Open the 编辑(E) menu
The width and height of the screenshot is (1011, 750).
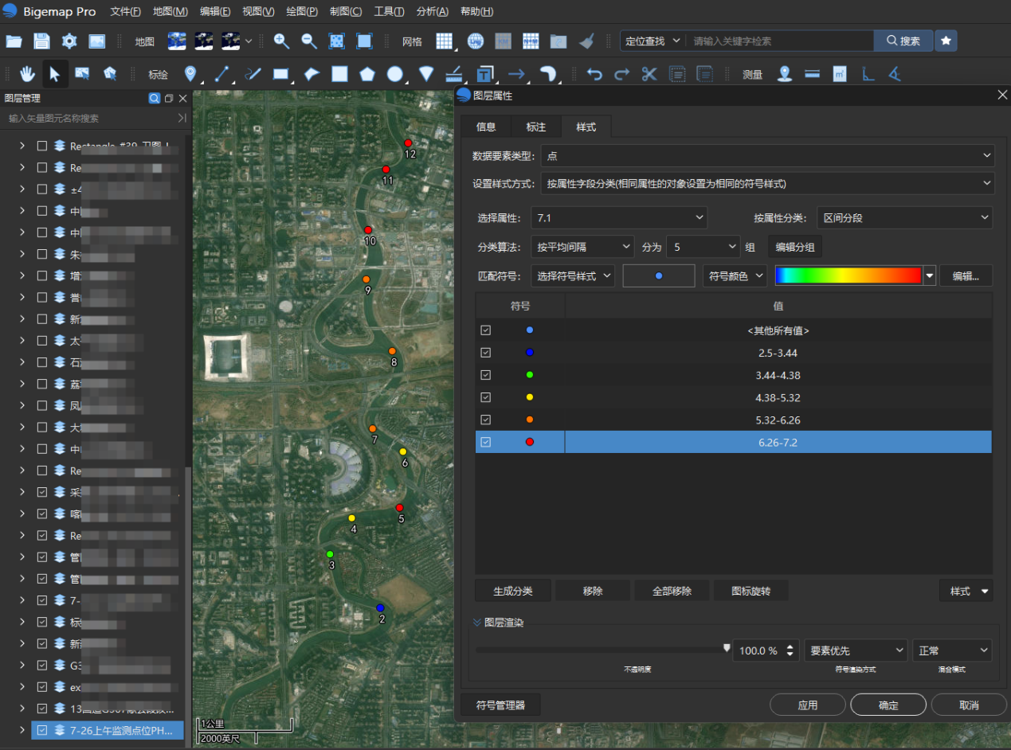click(215, 12)
